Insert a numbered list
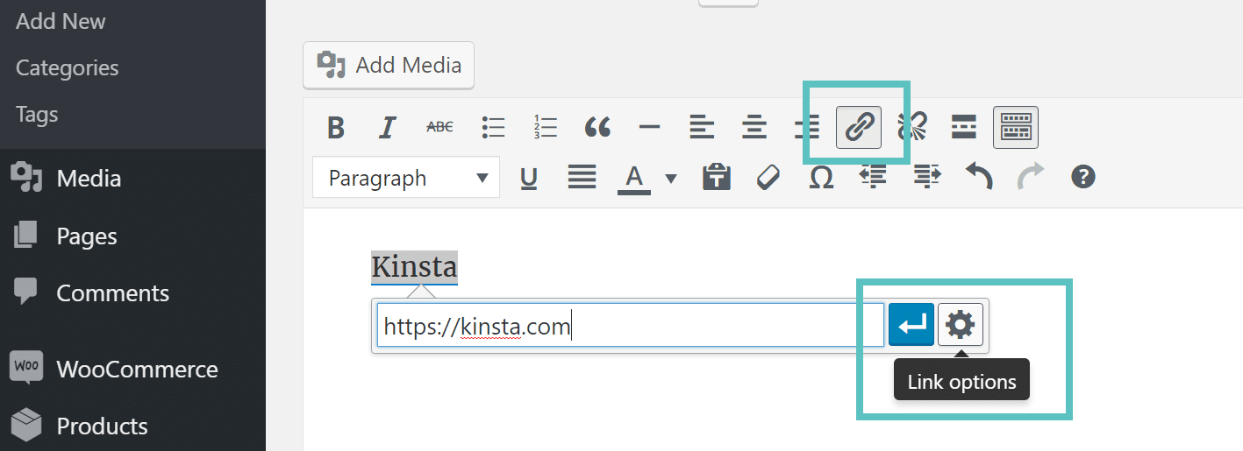1243x451 pixels. click(x=545, y=128)
